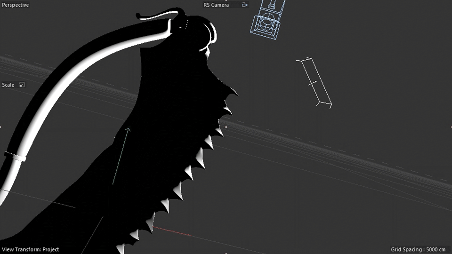Click the red axis line handle
Image resolution: width=452 pixels, height=254 pixels.
coord(172,231)
